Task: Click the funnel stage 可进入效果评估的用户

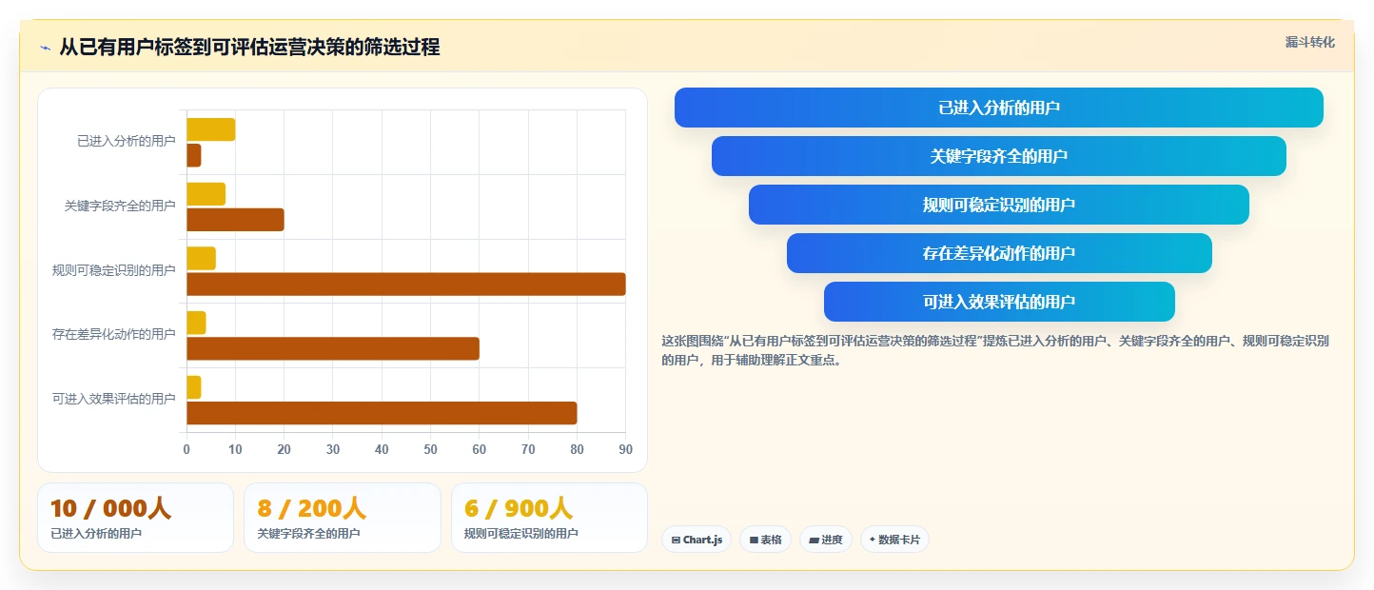Action: 998,302
